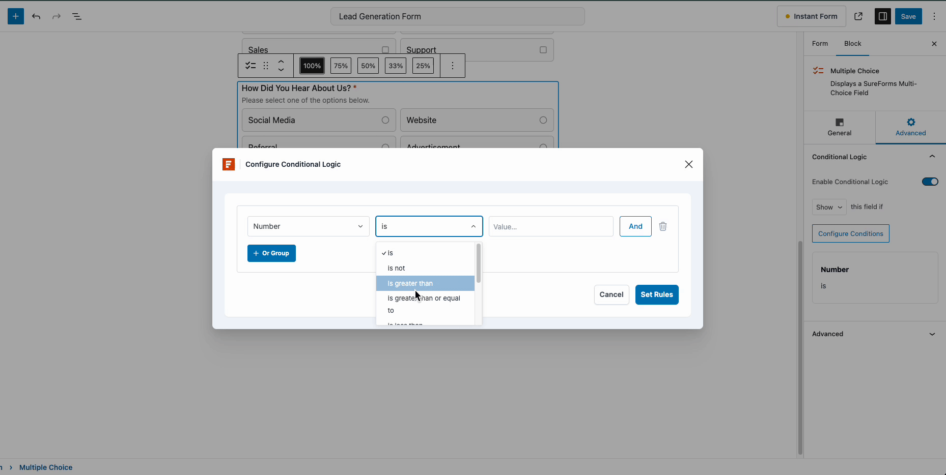Select the Social Media radio button
The width and height of the screenshot is (946, 475).
click(x=385, y=120)
